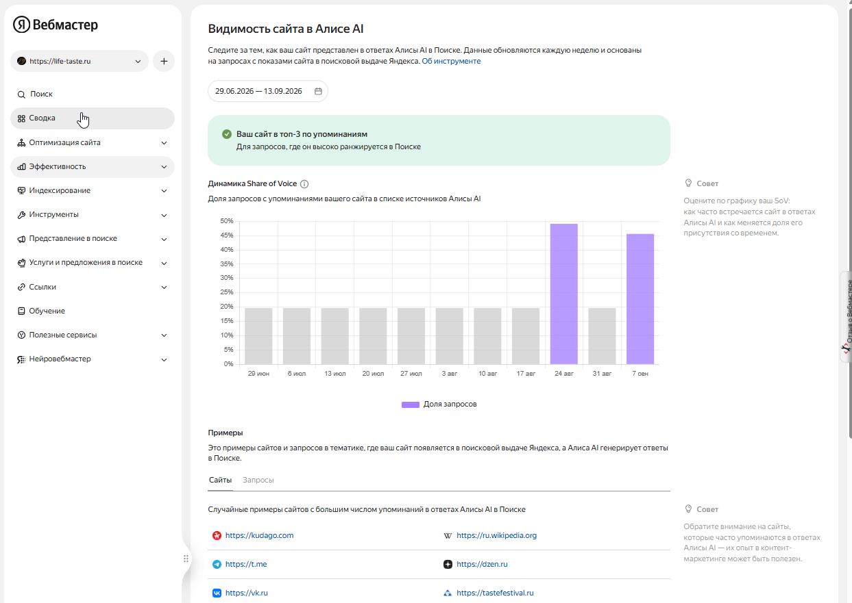
Task: Click the Wikipedia W favicon
Action: pos(448,535)
